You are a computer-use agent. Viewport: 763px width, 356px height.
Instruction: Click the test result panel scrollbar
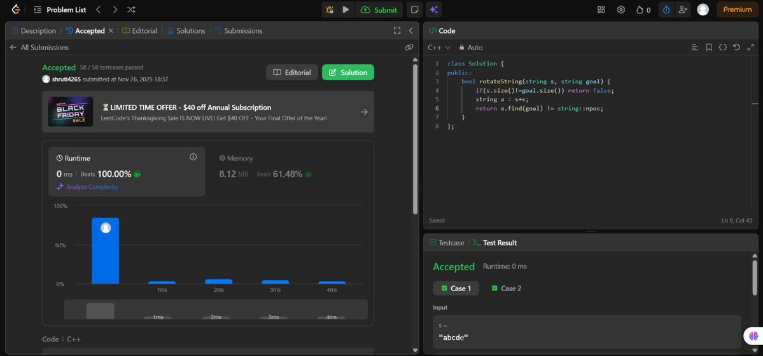point(755,277)
